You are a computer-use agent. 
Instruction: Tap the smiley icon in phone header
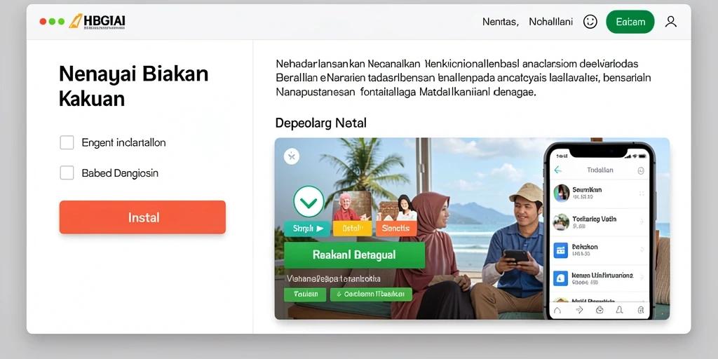pyautogui.click(x=641, y=171)
